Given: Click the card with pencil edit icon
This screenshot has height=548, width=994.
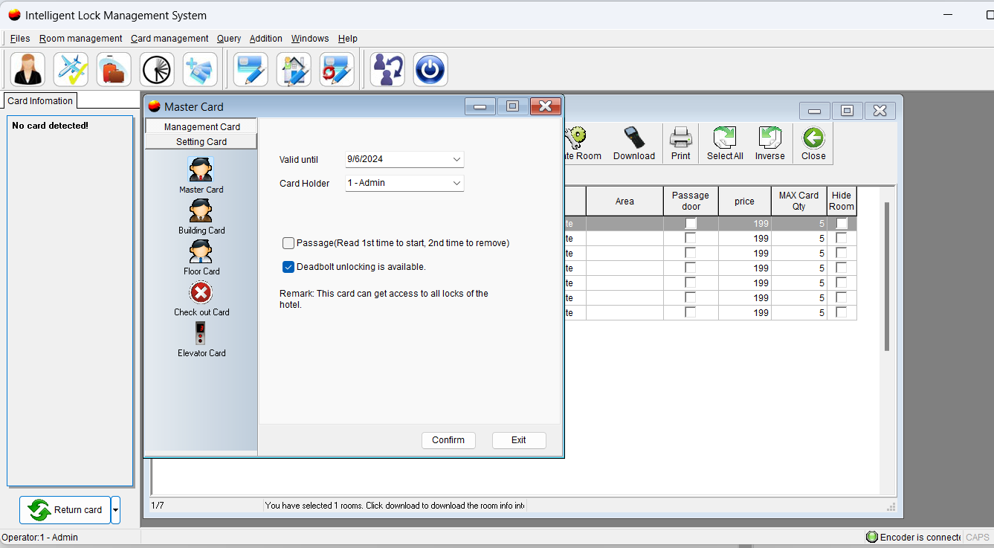Looking at the screenshot, I should (251, 69).
